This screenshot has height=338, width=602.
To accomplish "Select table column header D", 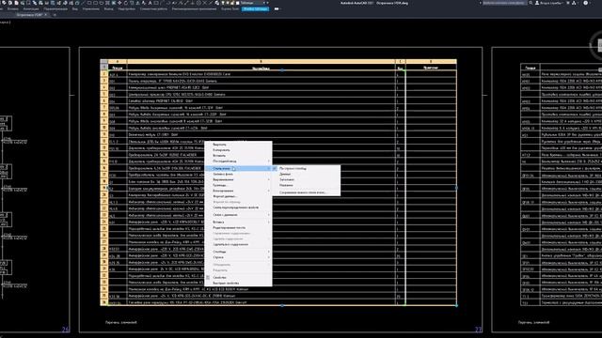I will point(431,61).
